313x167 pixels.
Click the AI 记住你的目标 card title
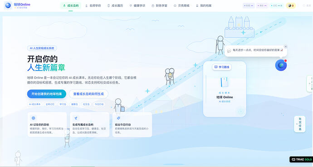[39, 124]
